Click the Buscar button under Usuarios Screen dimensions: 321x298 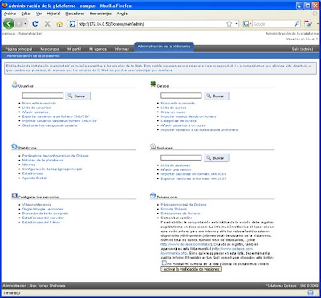point(78,96)
